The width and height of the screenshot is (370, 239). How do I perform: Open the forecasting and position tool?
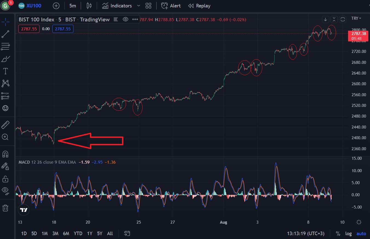point(5,96)
